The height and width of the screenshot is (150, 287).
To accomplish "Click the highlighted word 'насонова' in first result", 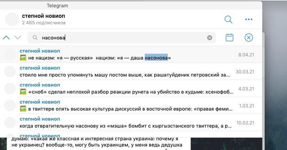I will pyautogui.click(x=156, y=58).
